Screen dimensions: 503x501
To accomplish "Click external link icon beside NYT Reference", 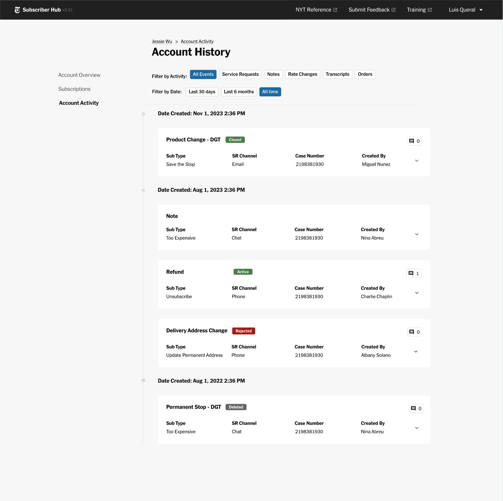I will click(335, 10).
